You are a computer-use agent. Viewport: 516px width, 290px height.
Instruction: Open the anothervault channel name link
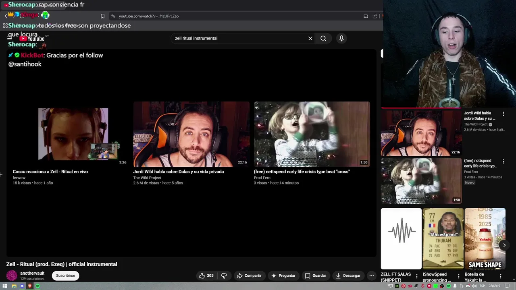click(x=32, y=273)
